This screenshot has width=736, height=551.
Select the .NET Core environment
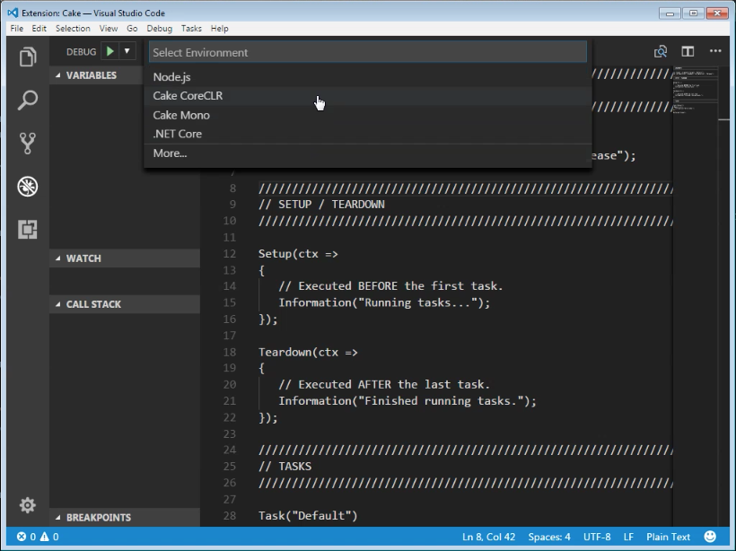367,134
